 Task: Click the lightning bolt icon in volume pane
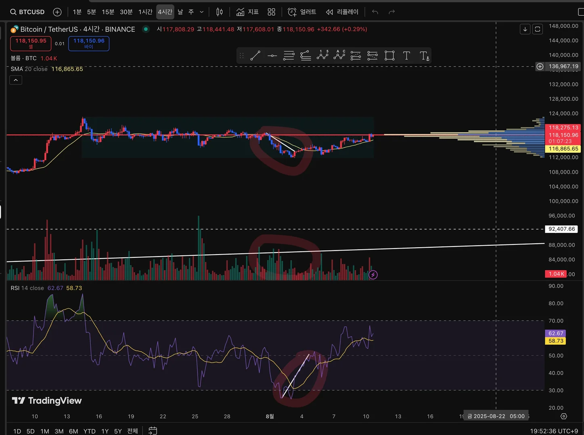[373, 275]
